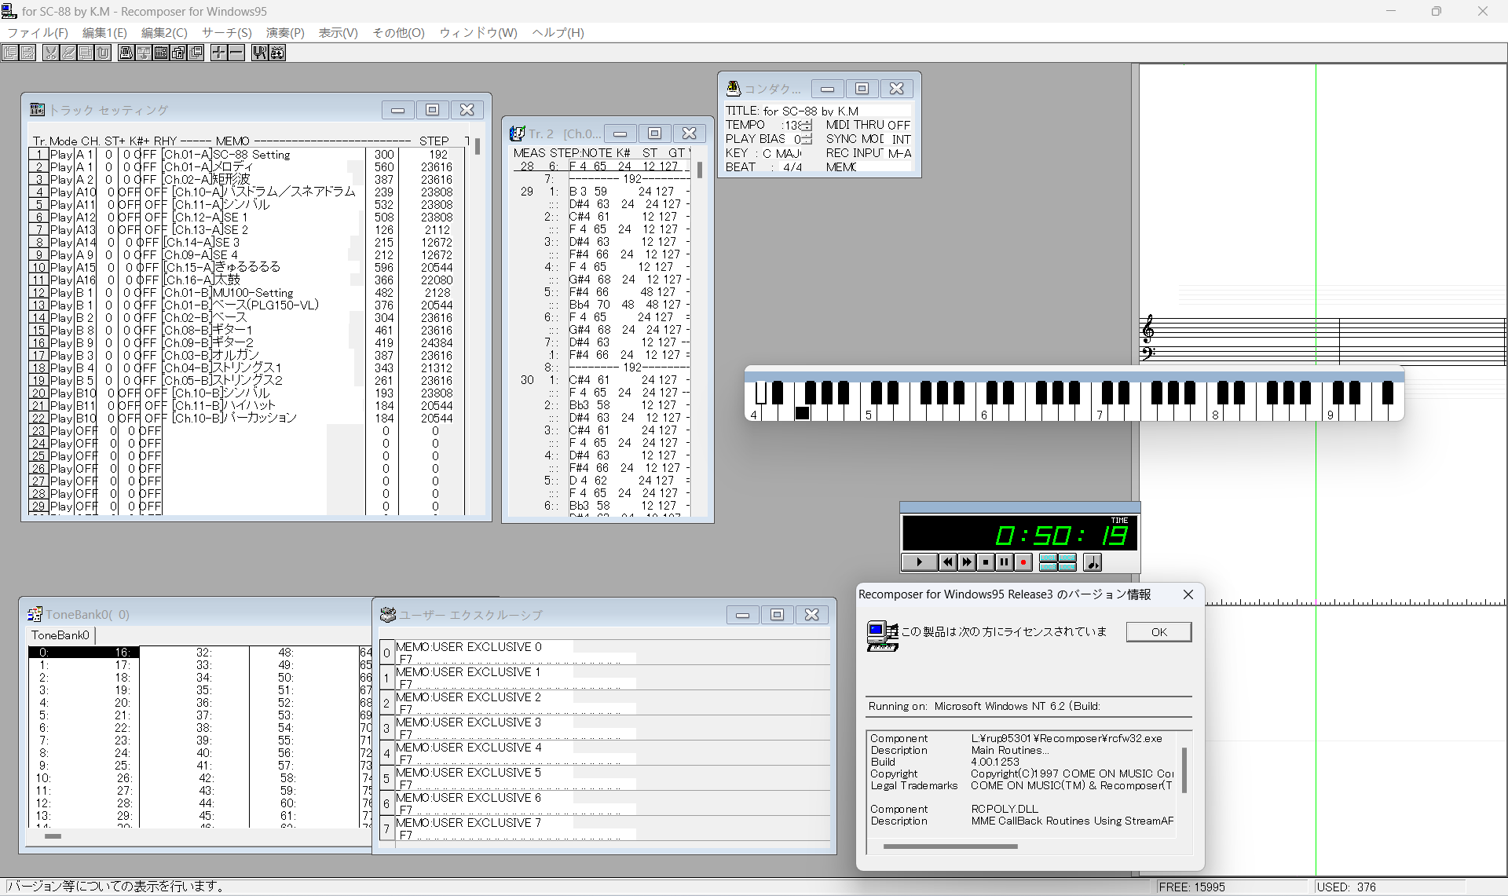The width and height of the screenshot is (1508, 896).
Task: Click the ToneBank0 window title icon
Action: 35,614
